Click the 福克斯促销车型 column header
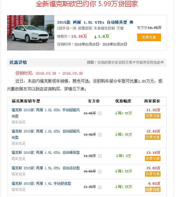 tap(26, 101)
